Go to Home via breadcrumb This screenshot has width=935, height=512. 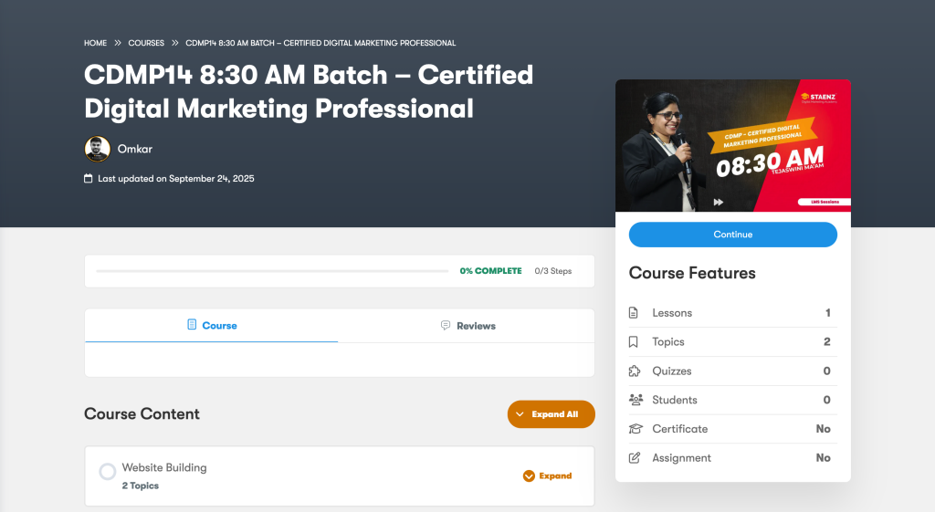(95, 43)
